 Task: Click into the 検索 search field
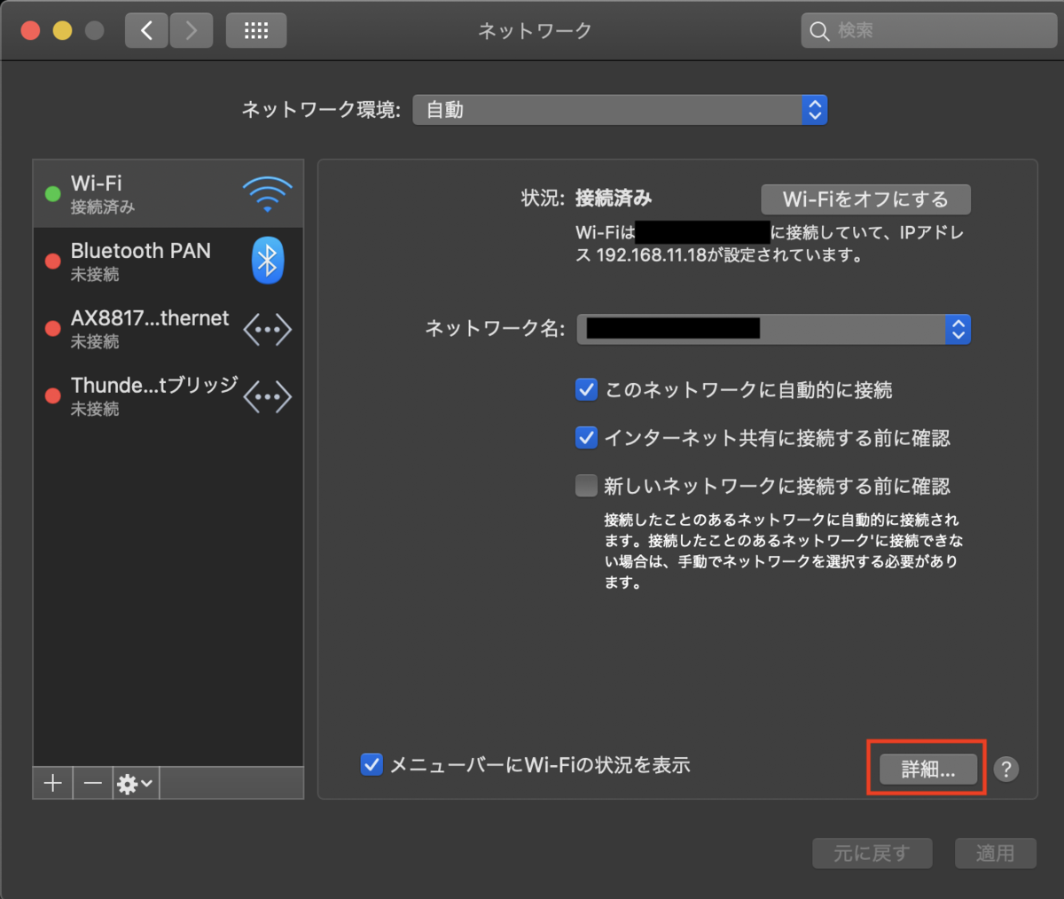click(x=928, y=31)
